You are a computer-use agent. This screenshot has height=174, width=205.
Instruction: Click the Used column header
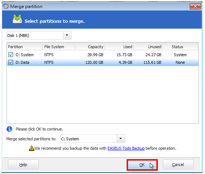tap(119, 47)
